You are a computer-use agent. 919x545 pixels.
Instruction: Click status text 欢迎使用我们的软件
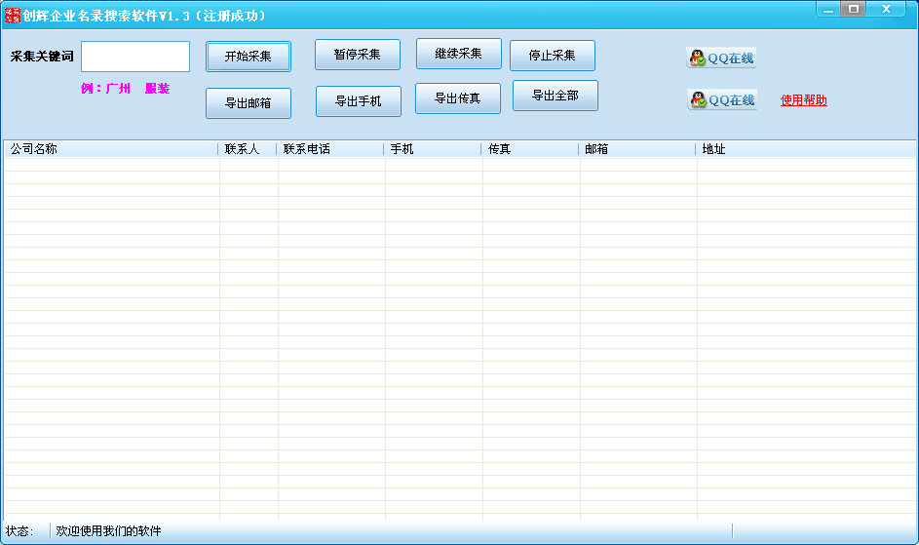108,531
